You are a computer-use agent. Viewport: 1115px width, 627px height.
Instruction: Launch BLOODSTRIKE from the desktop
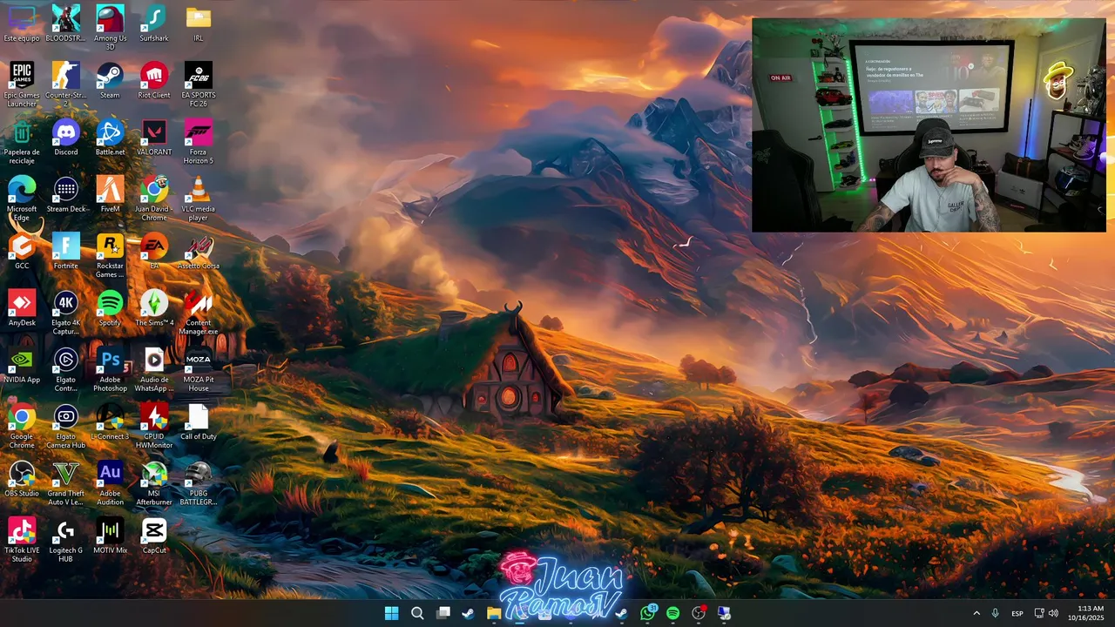65,24
